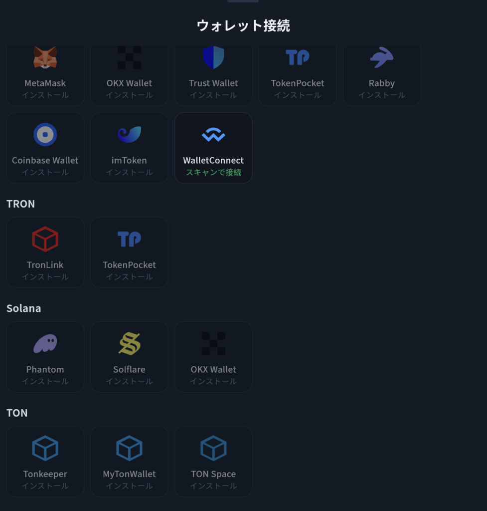Screen dimensions: 487x511
Task: Select the Solflare label
Action: [129, 370]
